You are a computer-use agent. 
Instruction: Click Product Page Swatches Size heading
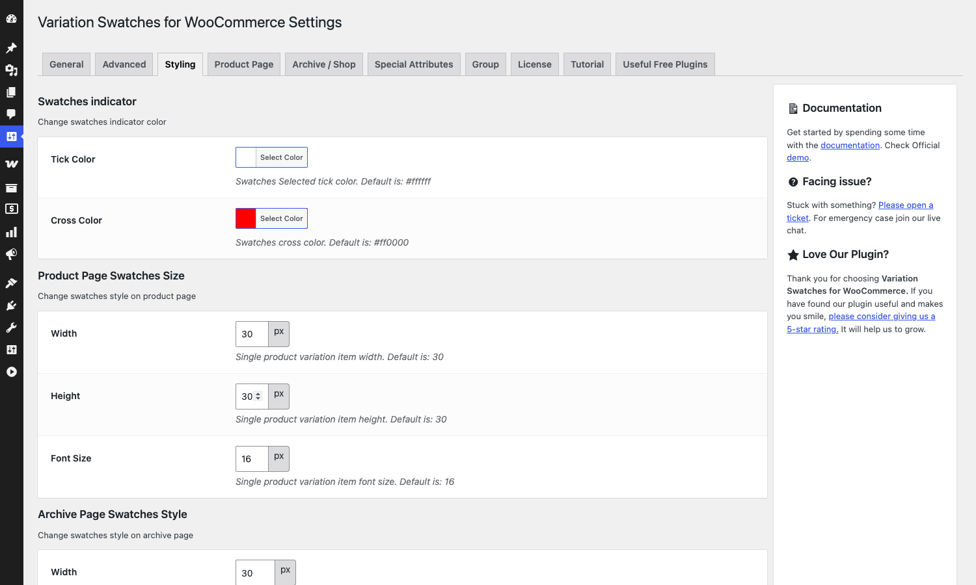(111, 276)
